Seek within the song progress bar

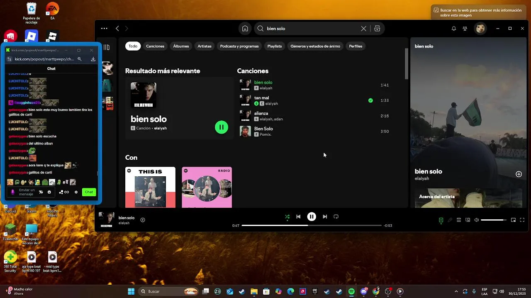[312, 226]
